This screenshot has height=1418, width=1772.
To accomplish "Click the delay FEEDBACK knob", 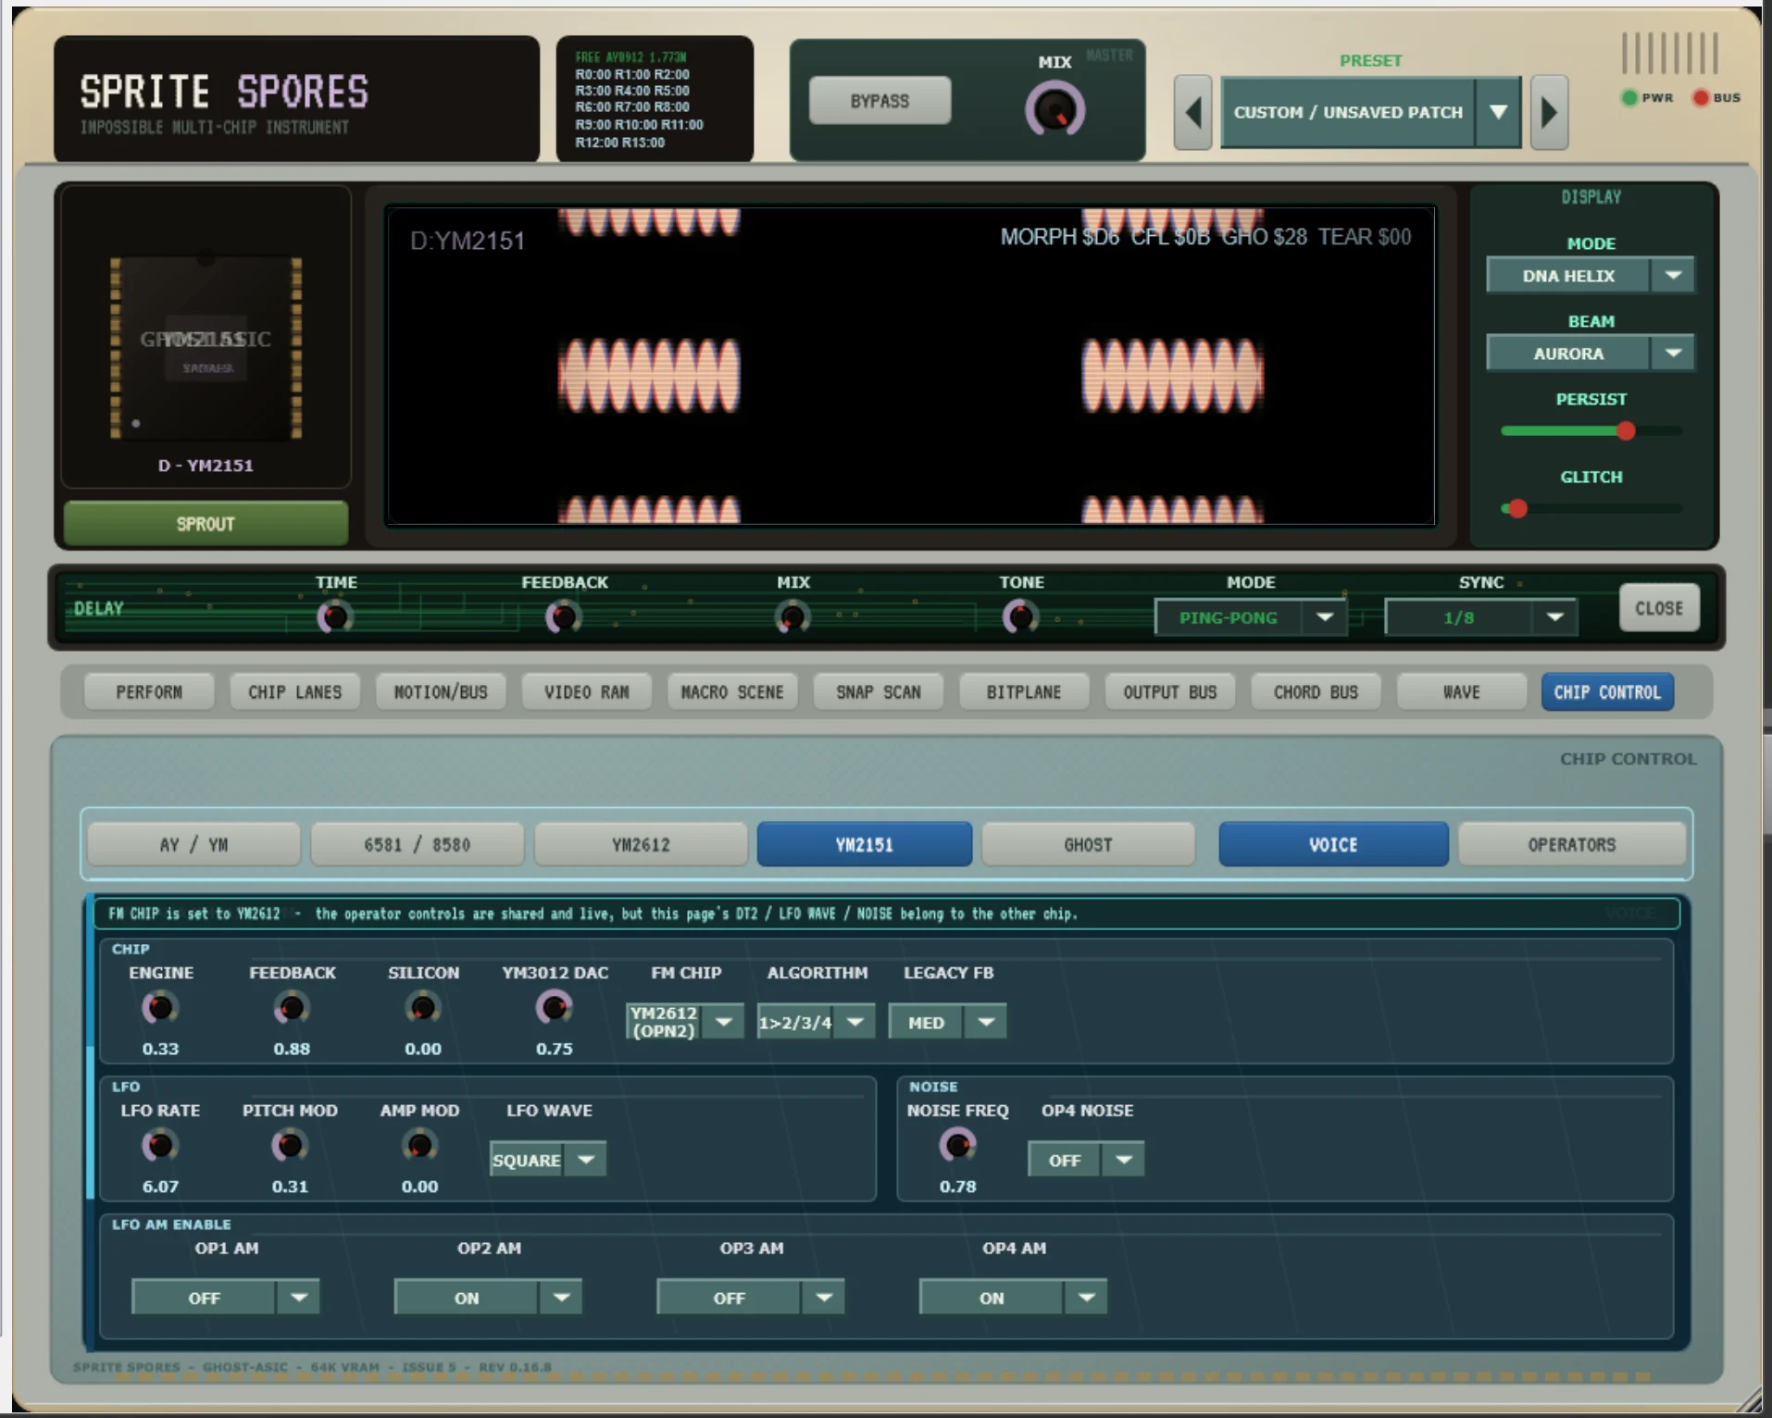I will [x=563, y=616].
